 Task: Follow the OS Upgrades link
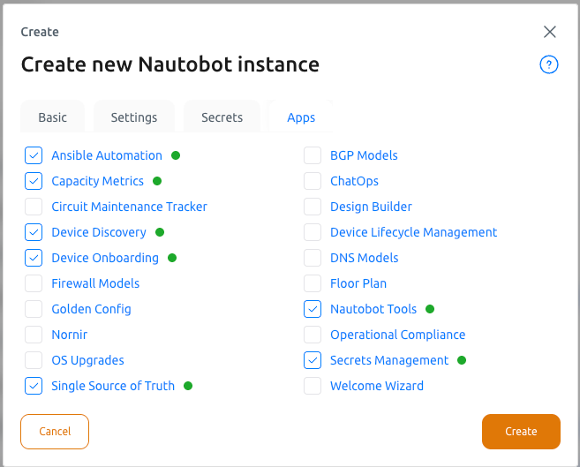point(87,360)
